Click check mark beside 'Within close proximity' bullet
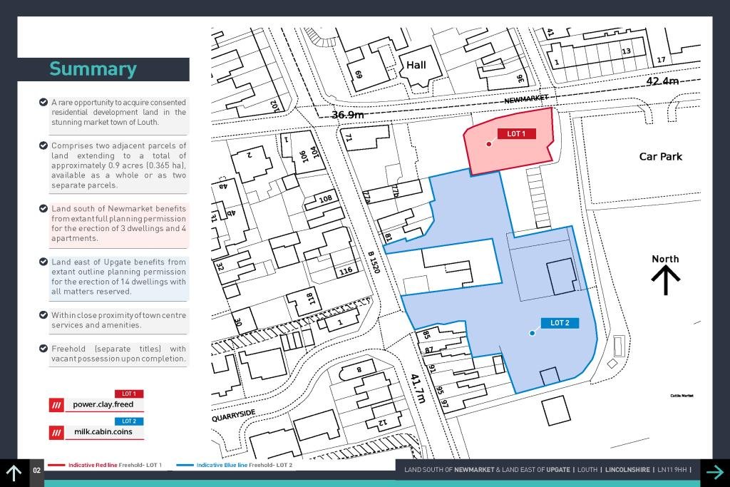Screen dimensions: 730x487 (x=43, y=314)
